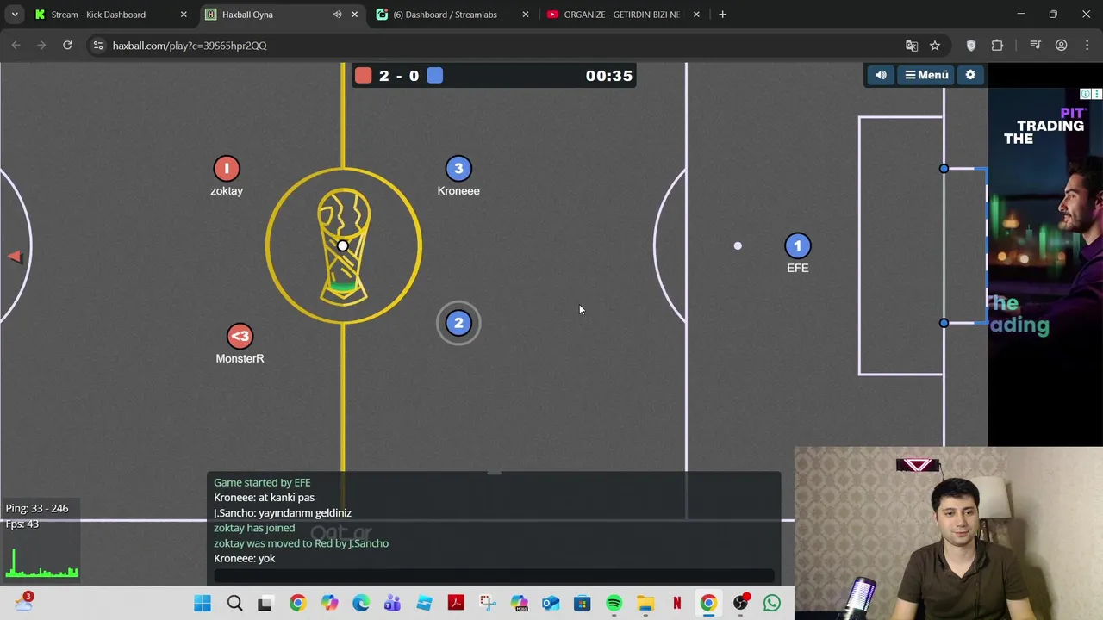The height and width of the screenshot is (620, 1103).
Task: Go forward in browser history
Action: click(x=41, y=46)
